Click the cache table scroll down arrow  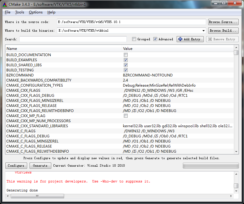[236, 152]
